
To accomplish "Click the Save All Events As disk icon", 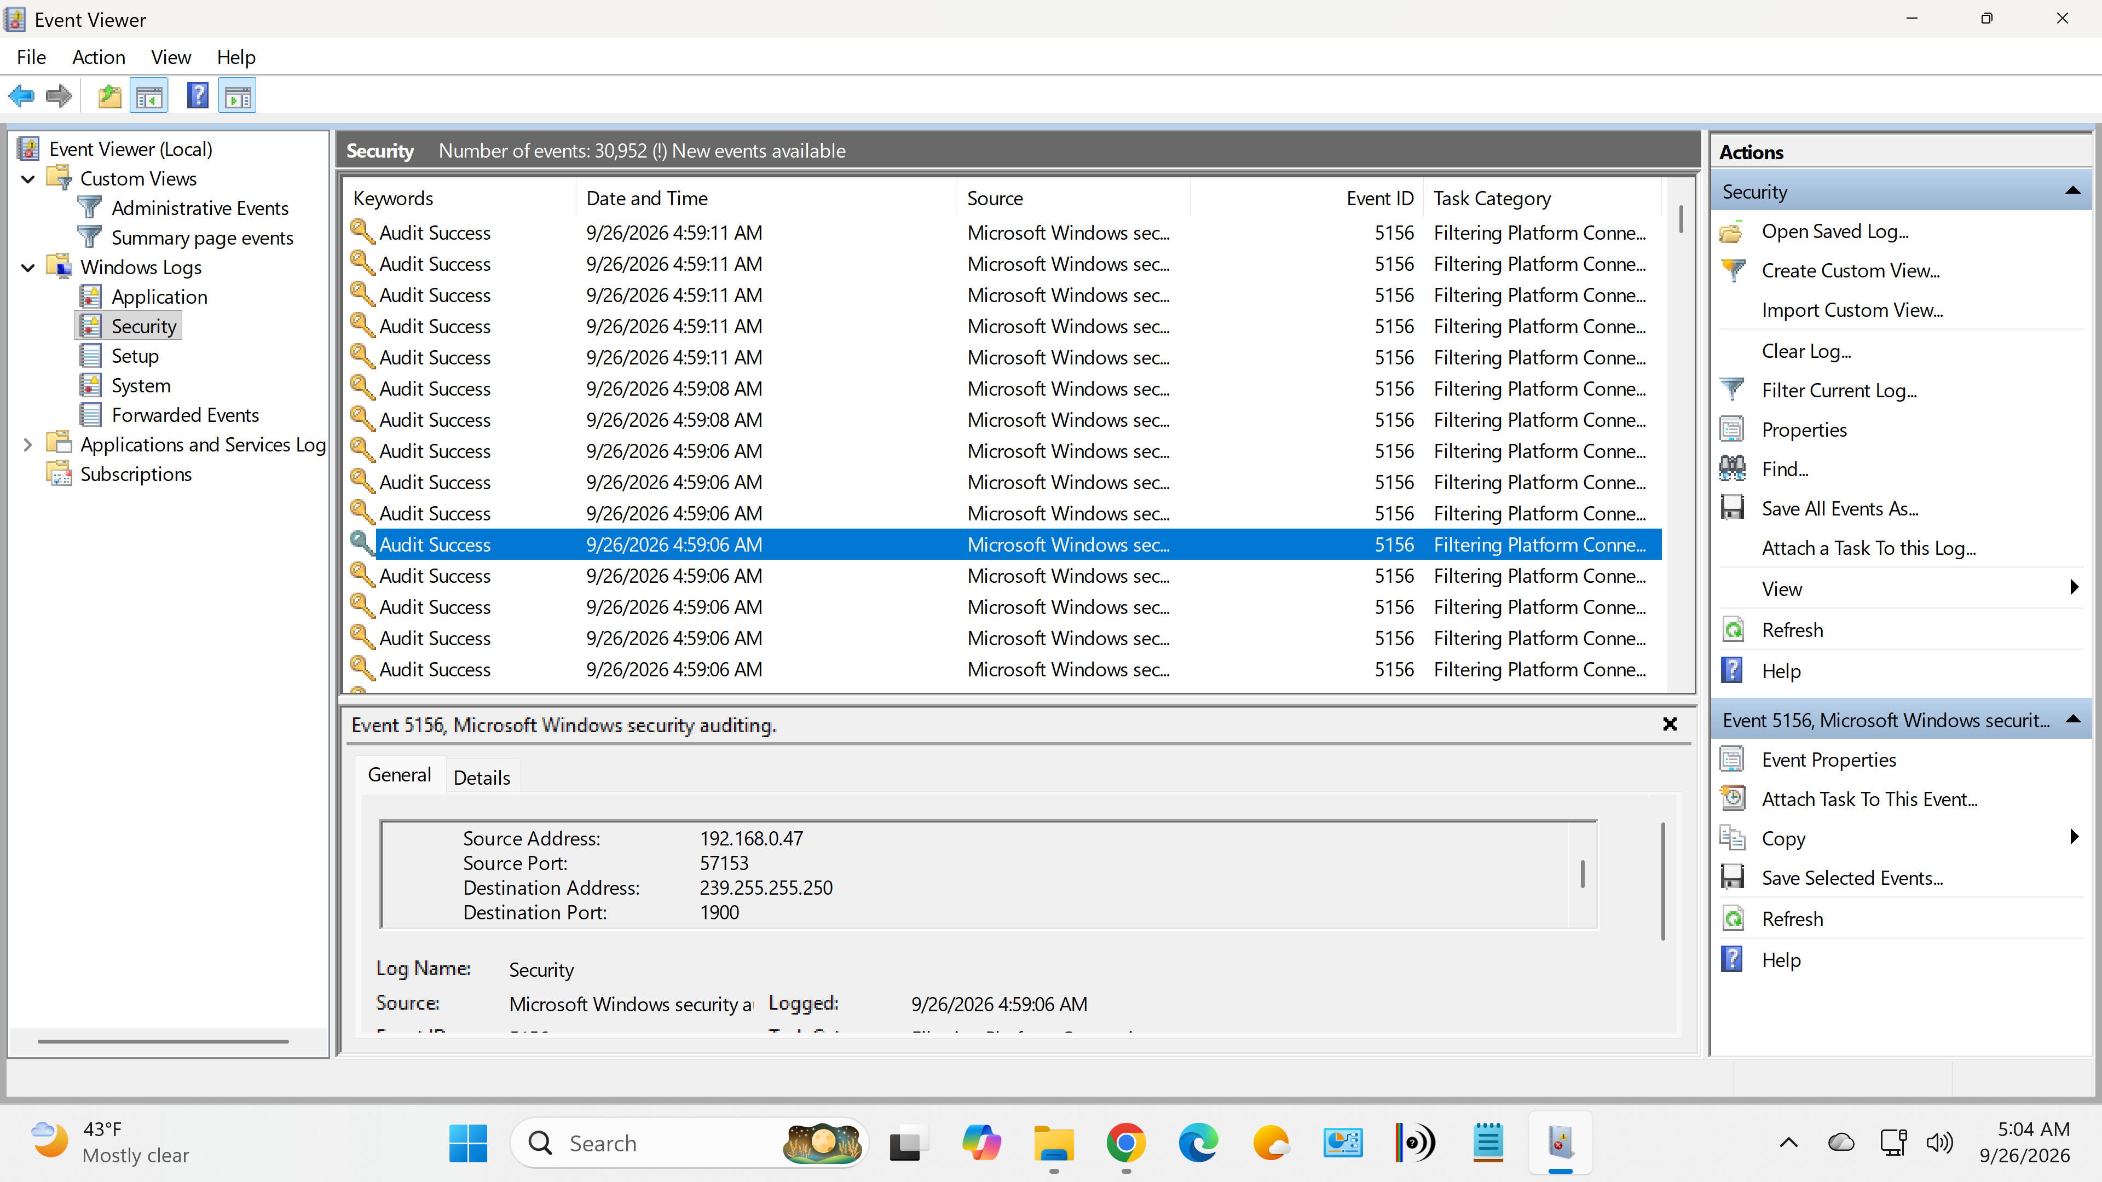I will (1733, 508).
